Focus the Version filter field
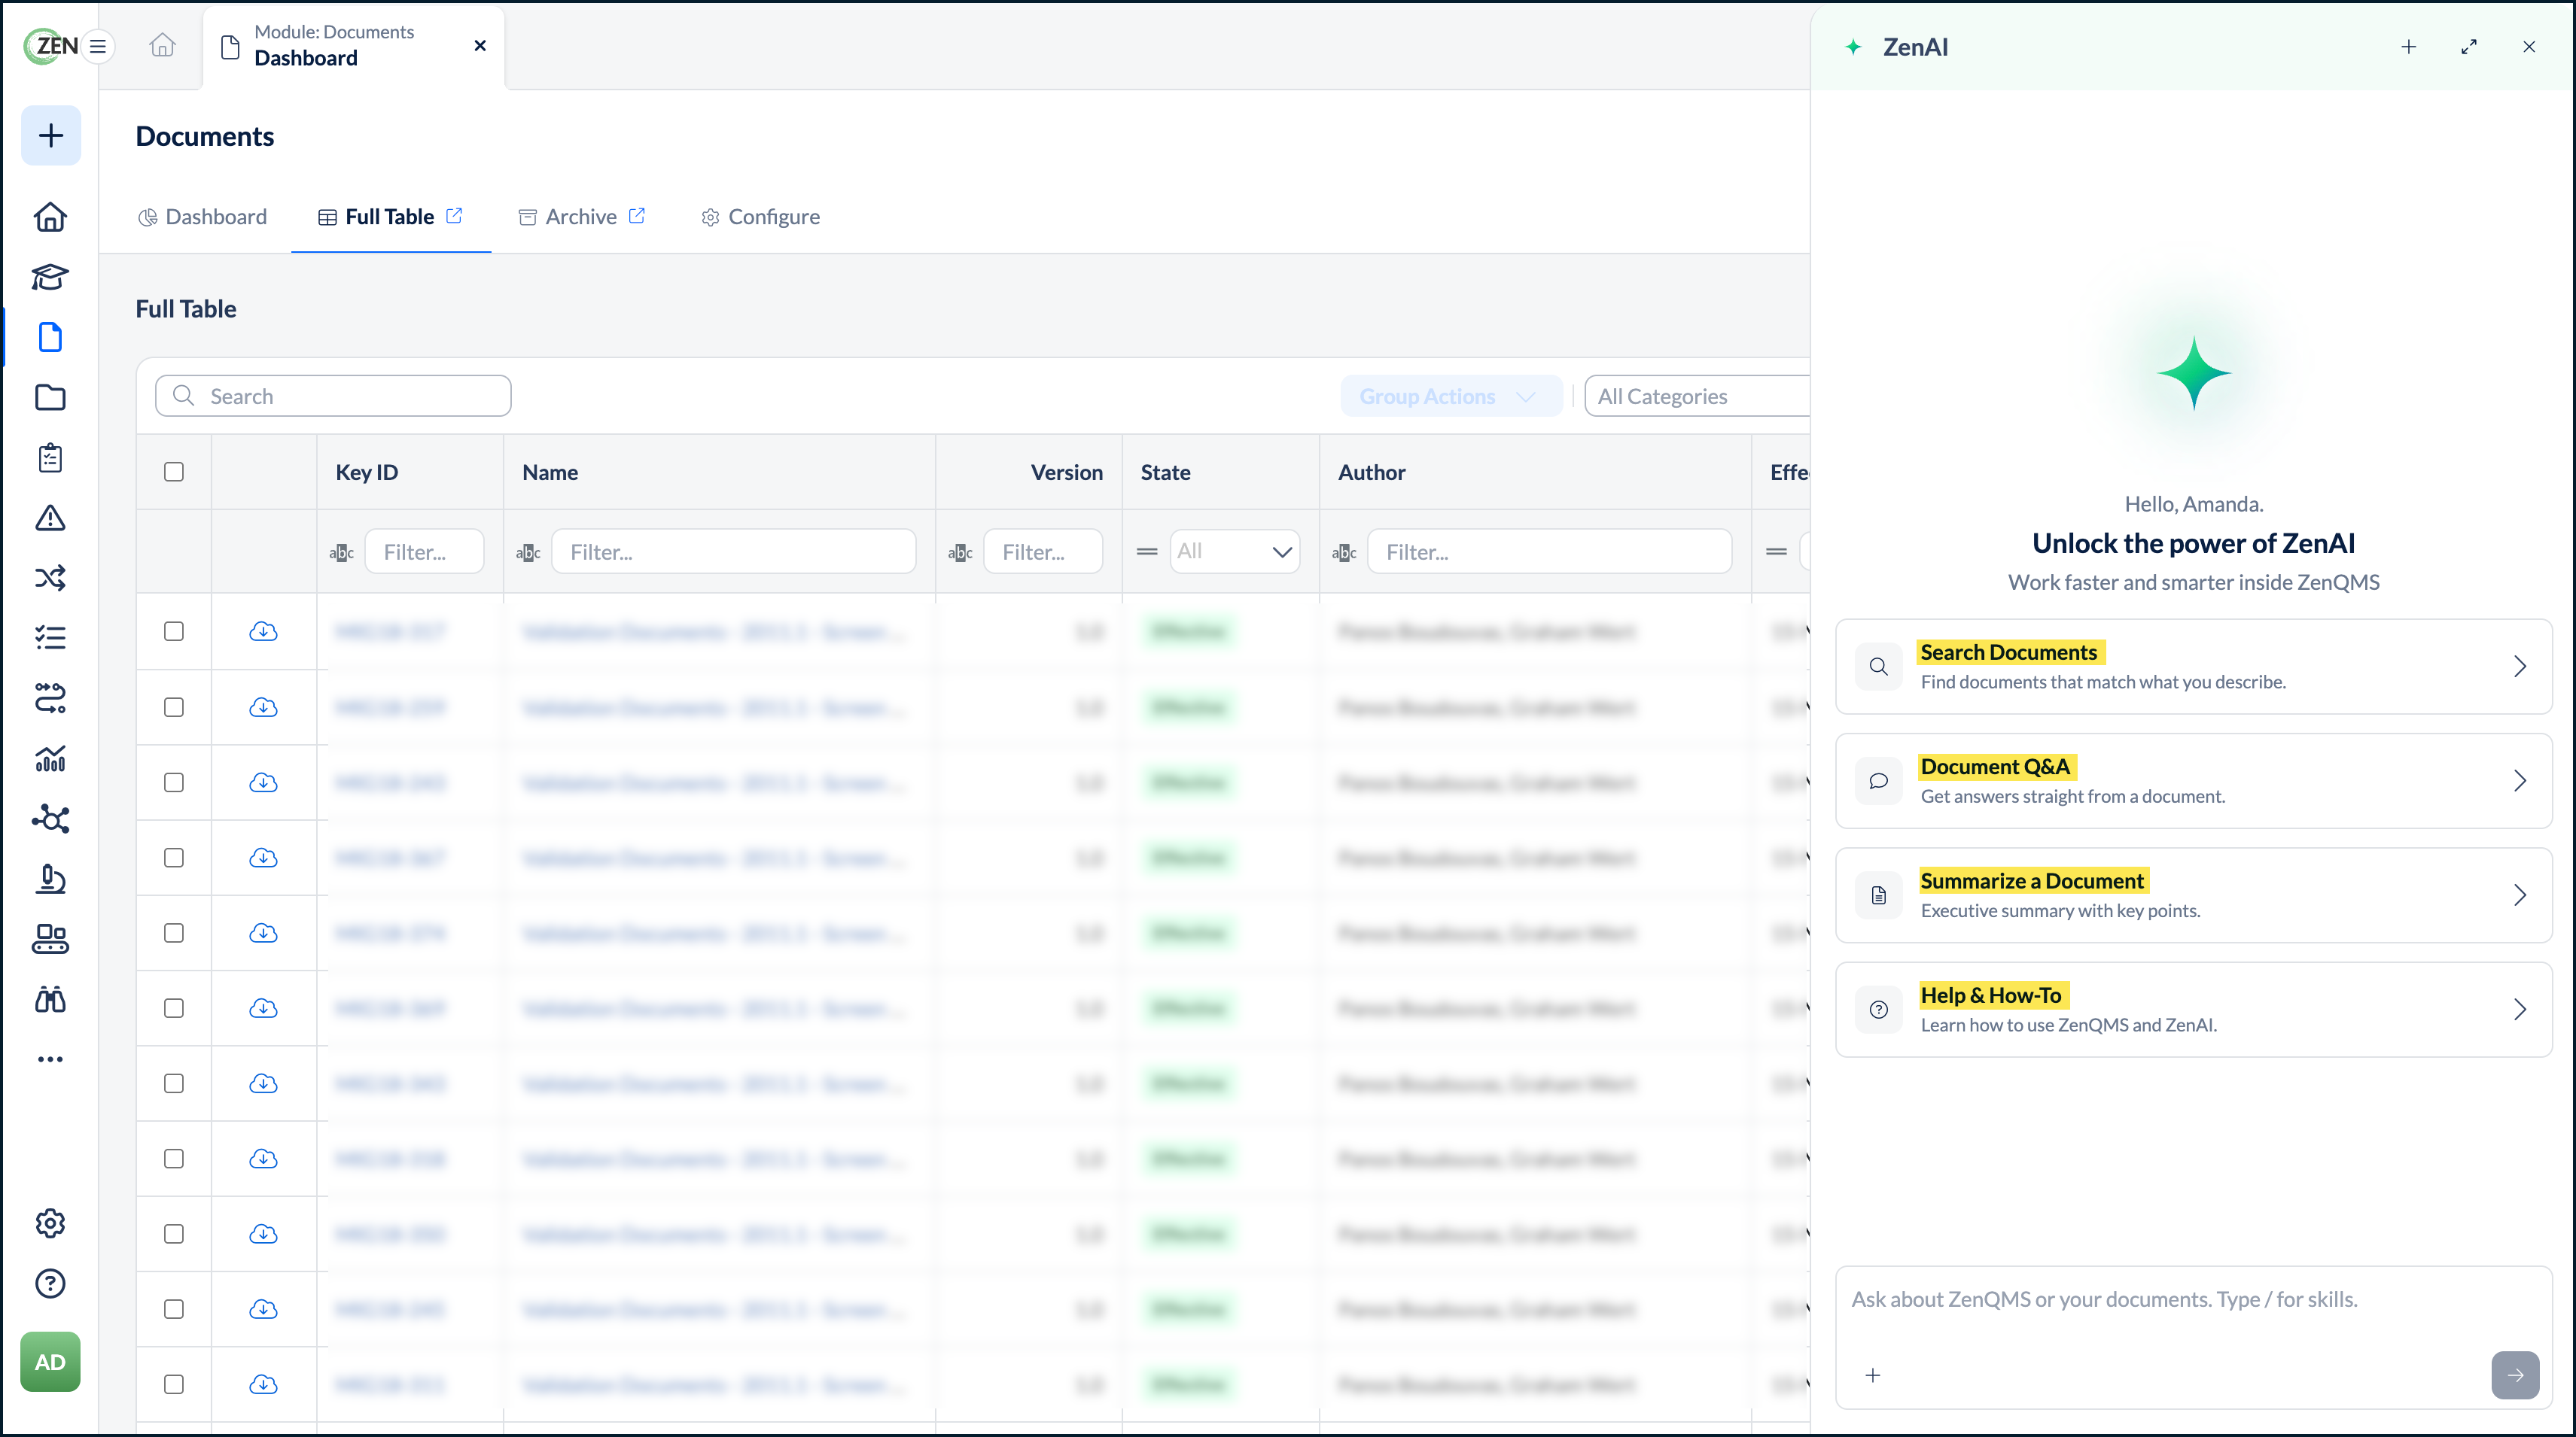The image size is (2576, 1437). [1043, 551]
